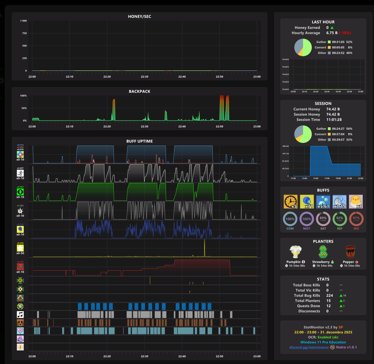Screen dimensions: 374x364
Task: Click the INV 97% progress ring
Action: click(x=356, y=219)
